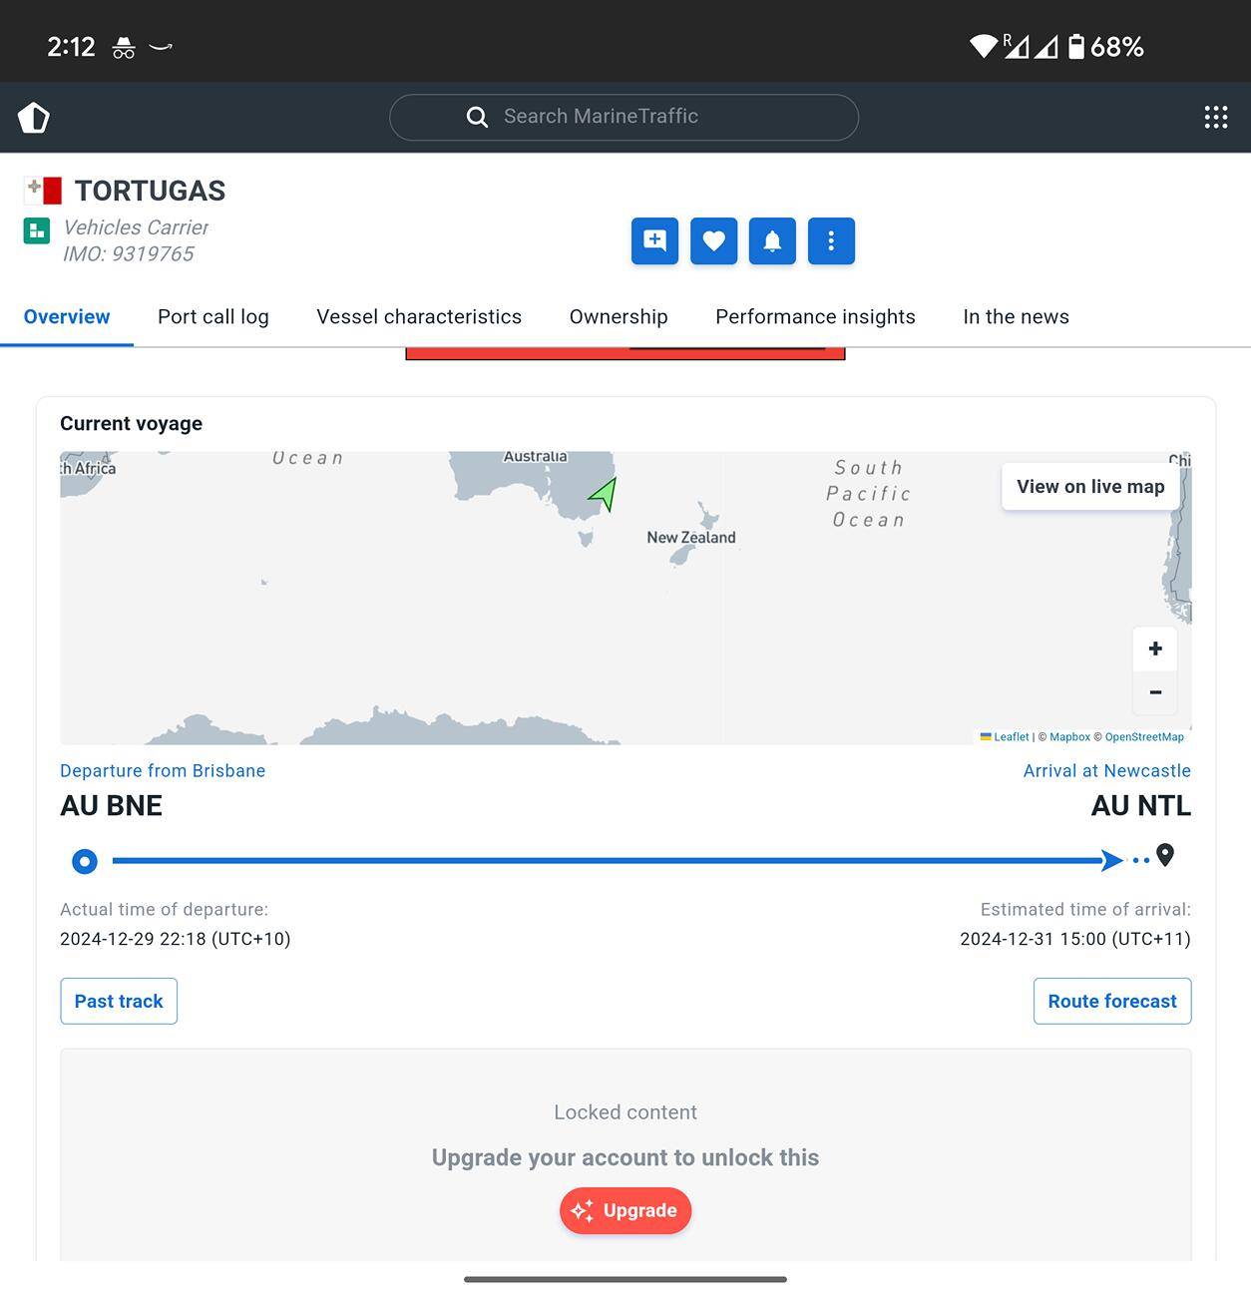The width and height of the screenshot is (1251, 1297).
Task: Click the Vehicles Carrier type label
Action: (x=136, y=227)
